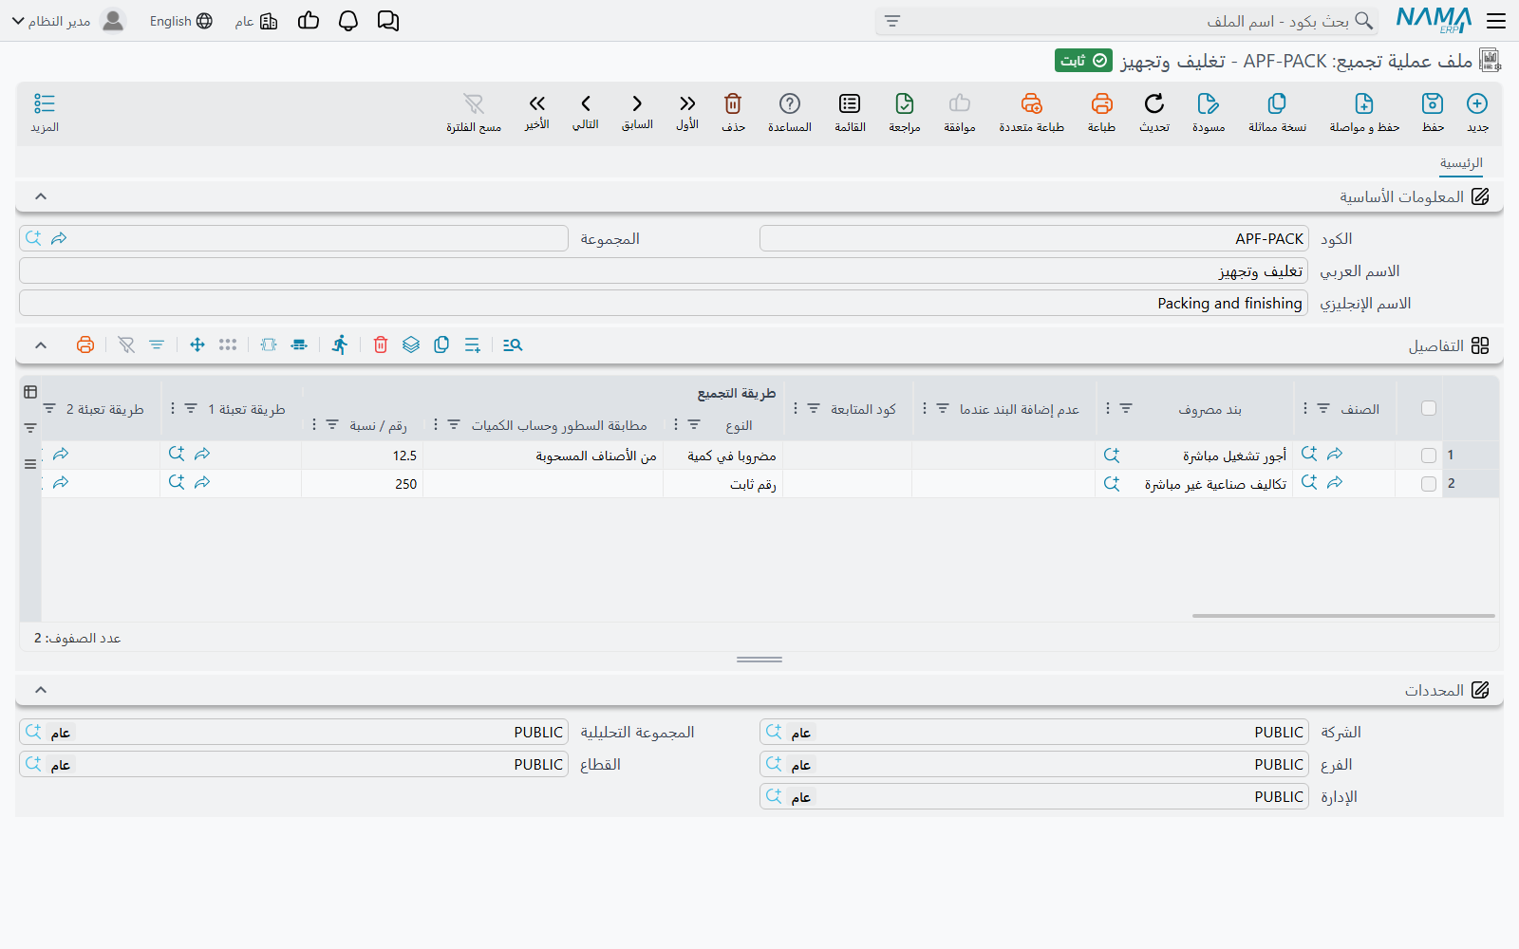Click the جديد (New) toolbar icon

pyautogui.click(x=1477, y=103)
